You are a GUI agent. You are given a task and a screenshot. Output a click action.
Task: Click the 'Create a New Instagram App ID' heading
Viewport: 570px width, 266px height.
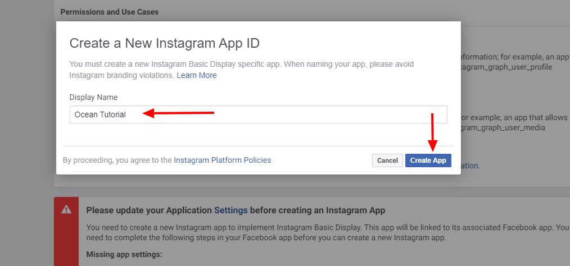click(x=165, y=44)
